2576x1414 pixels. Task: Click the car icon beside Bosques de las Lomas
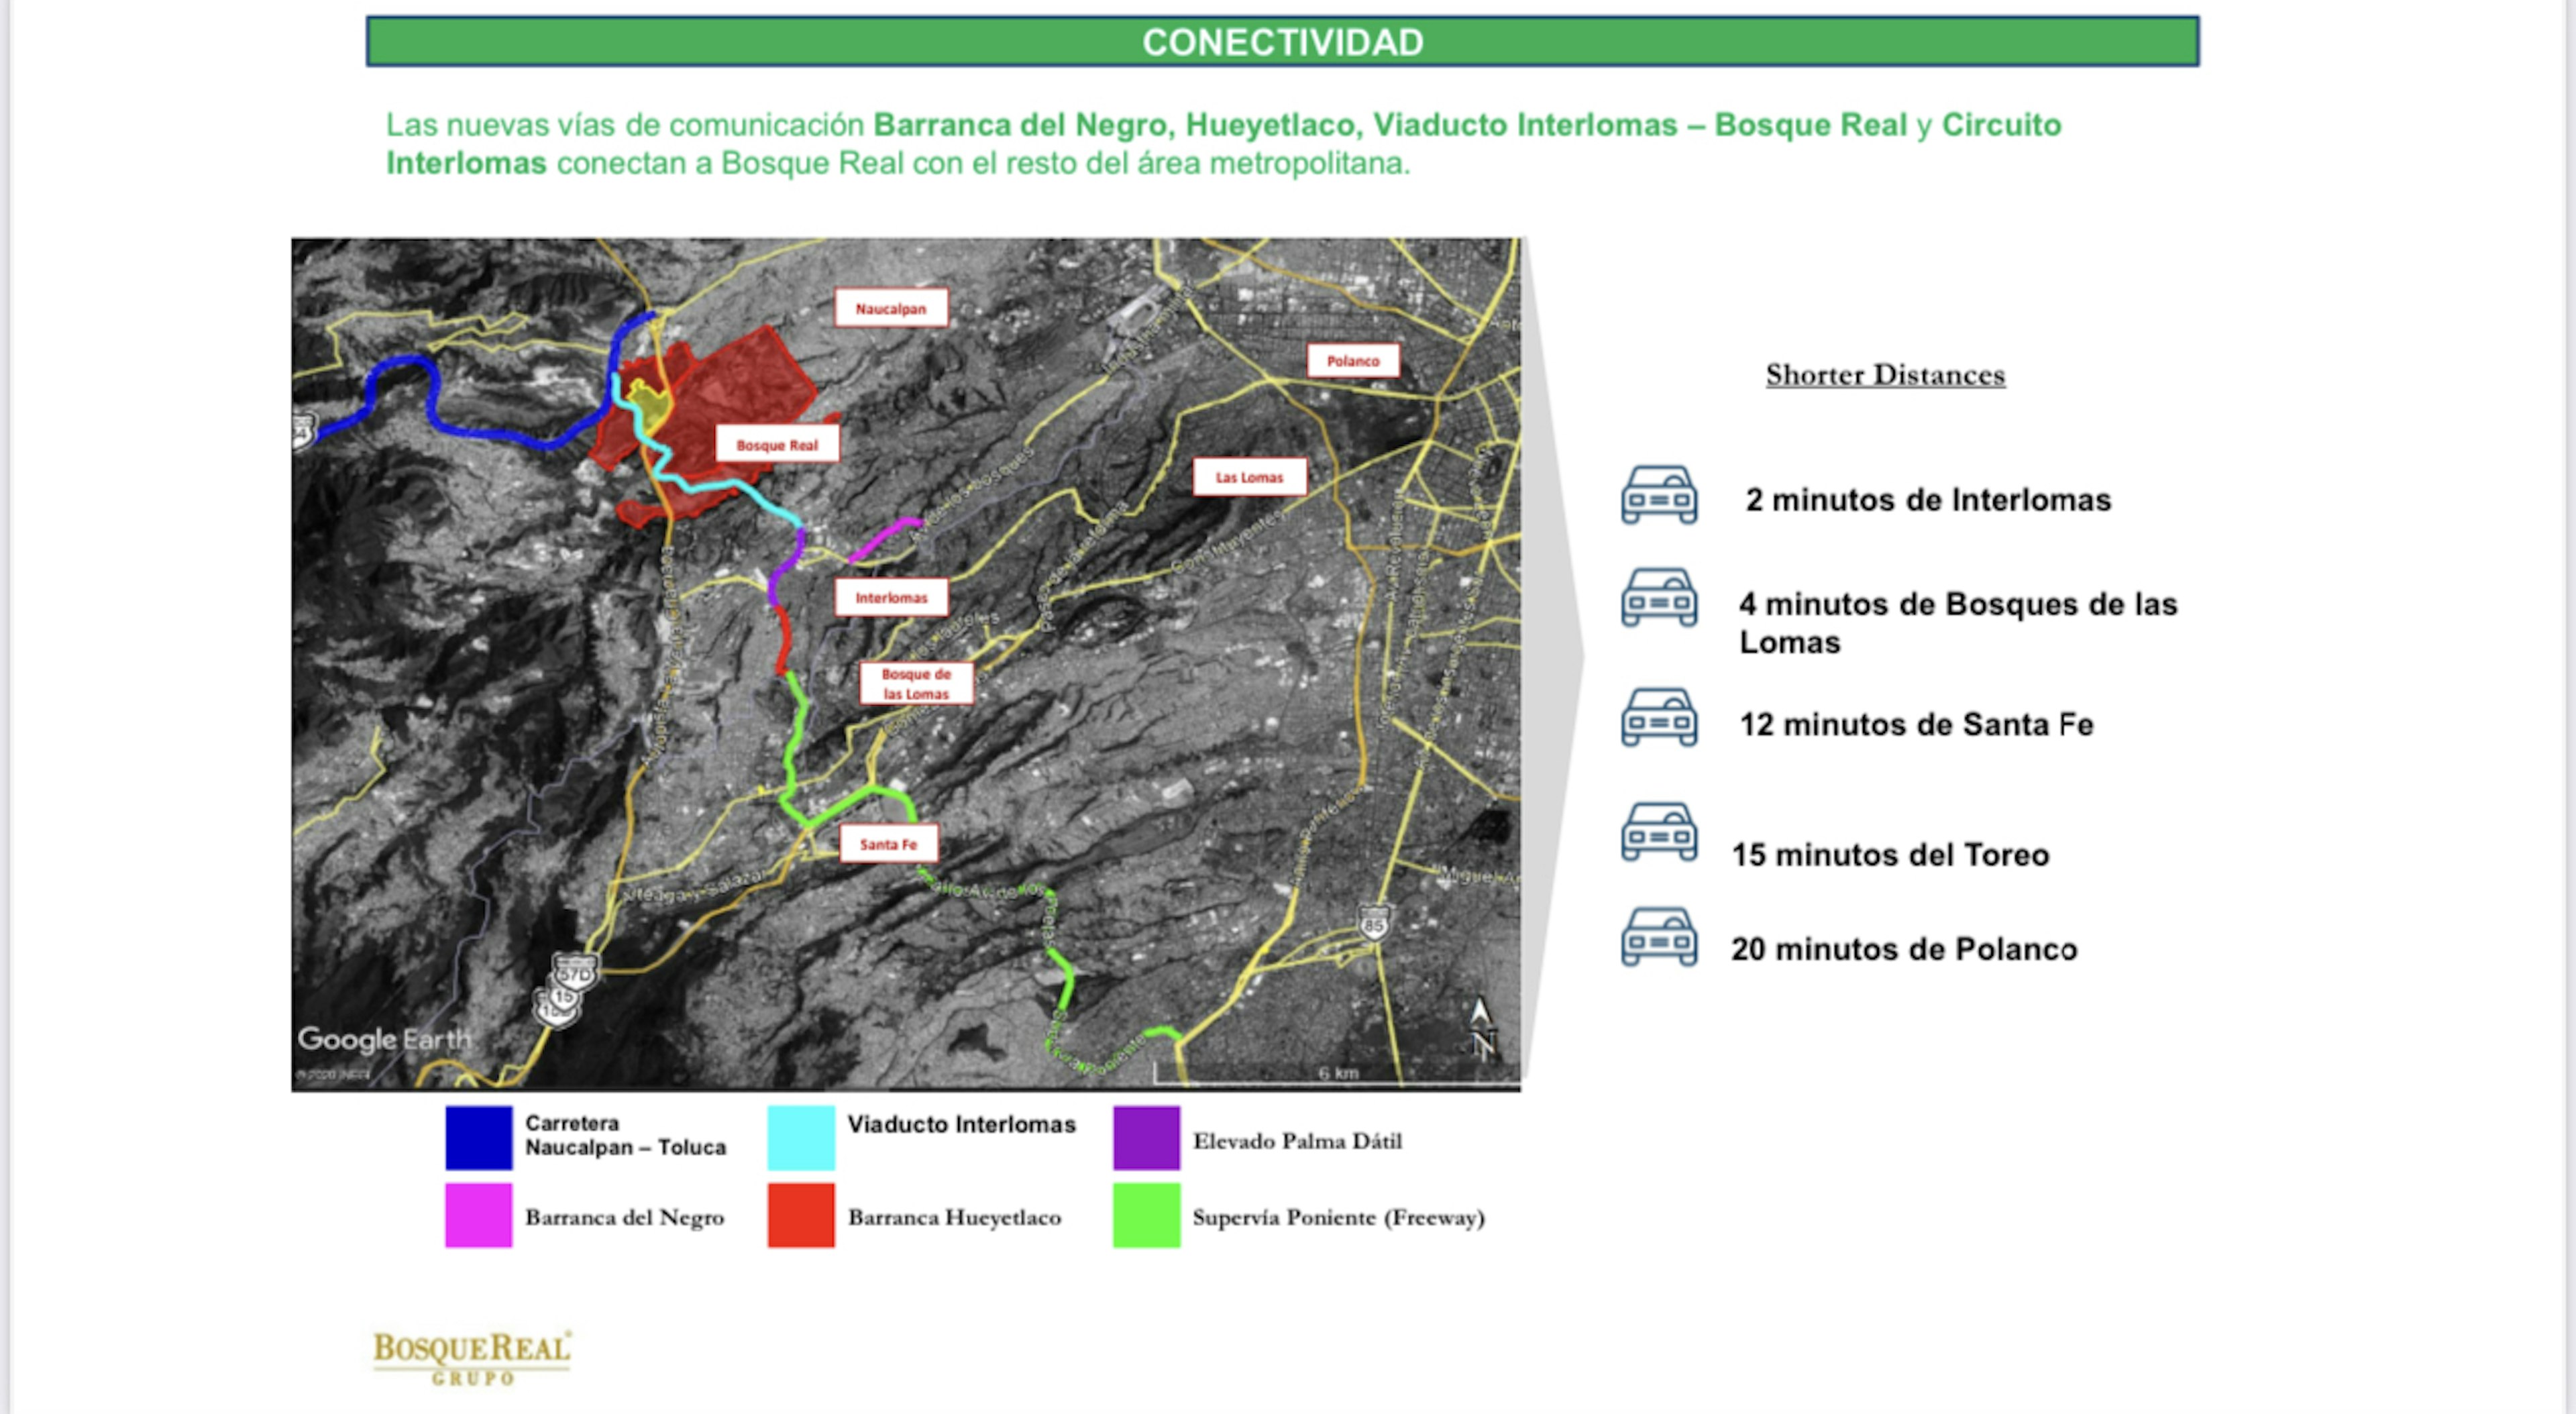pyautogui.click(x=1658, y=598)
